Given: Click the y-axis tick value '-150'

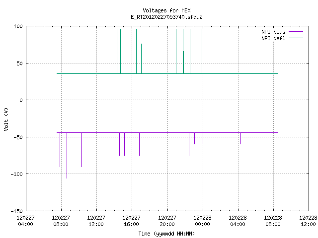Looking at the screenshot, I should [16, 211].
